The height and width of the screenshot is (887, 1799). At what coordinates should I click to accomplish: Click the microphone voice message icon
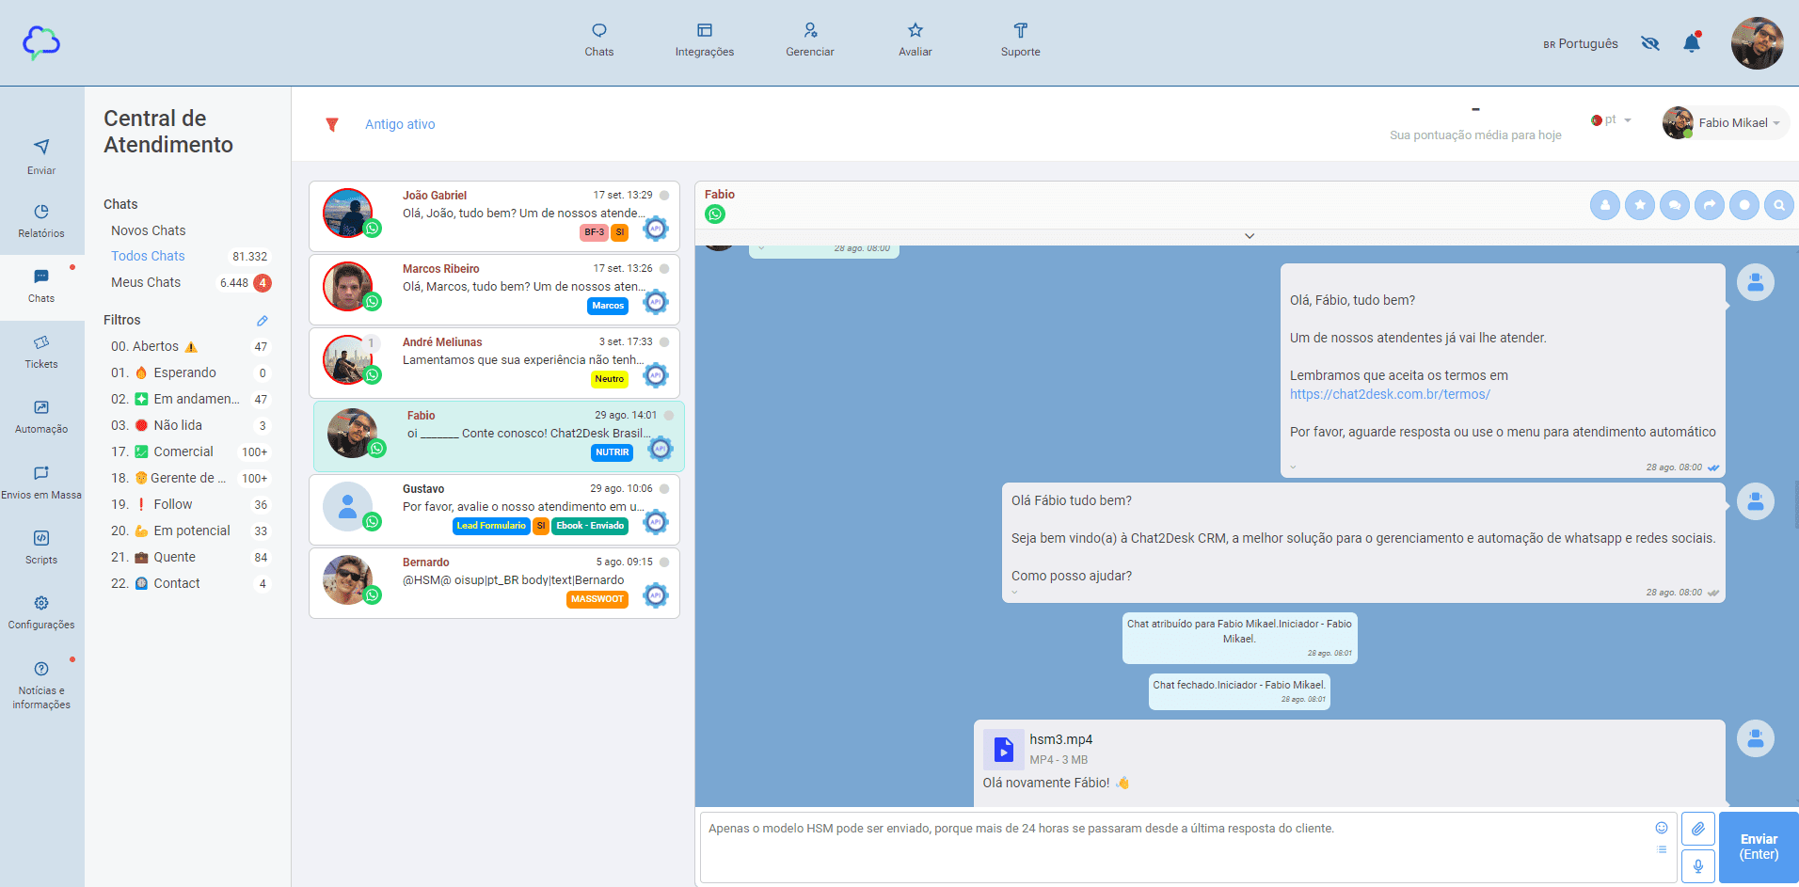coord(1697,865)
